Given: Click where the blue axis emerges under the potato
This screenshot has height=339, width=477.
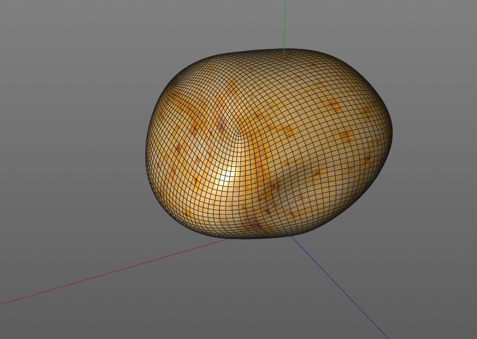Looking at the screenshot, I should pos(291,236).
